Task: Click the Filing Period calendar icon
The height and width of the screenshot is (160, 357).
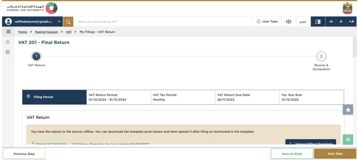Action: (x=28, y=97)
